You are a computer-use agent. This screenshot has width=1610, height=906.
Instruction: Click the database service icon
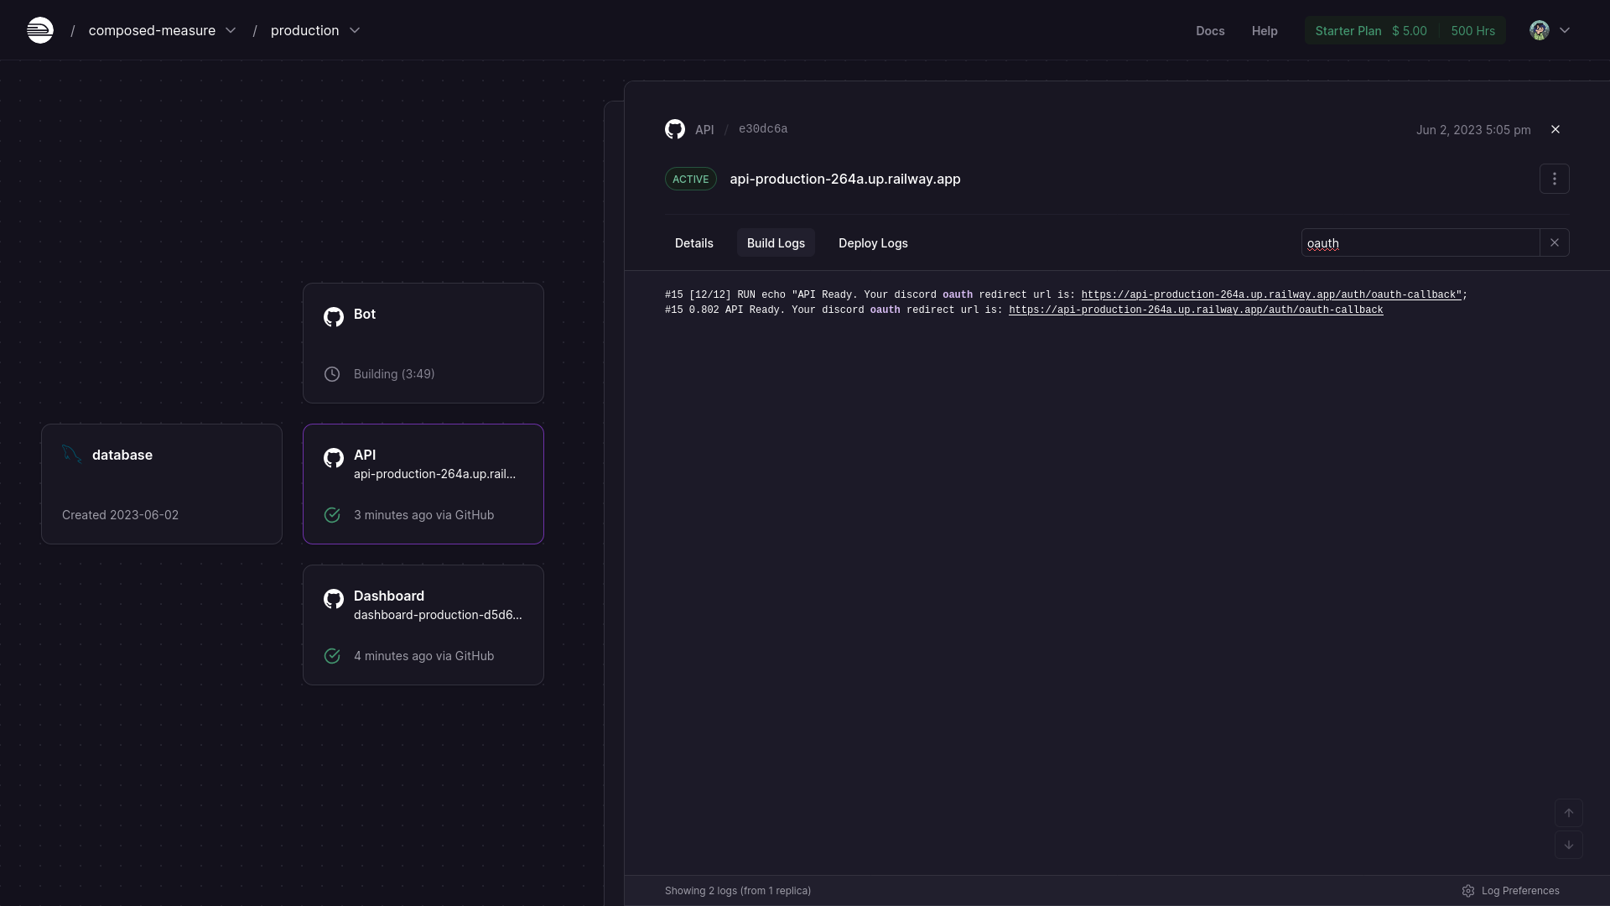pos(71,453)
